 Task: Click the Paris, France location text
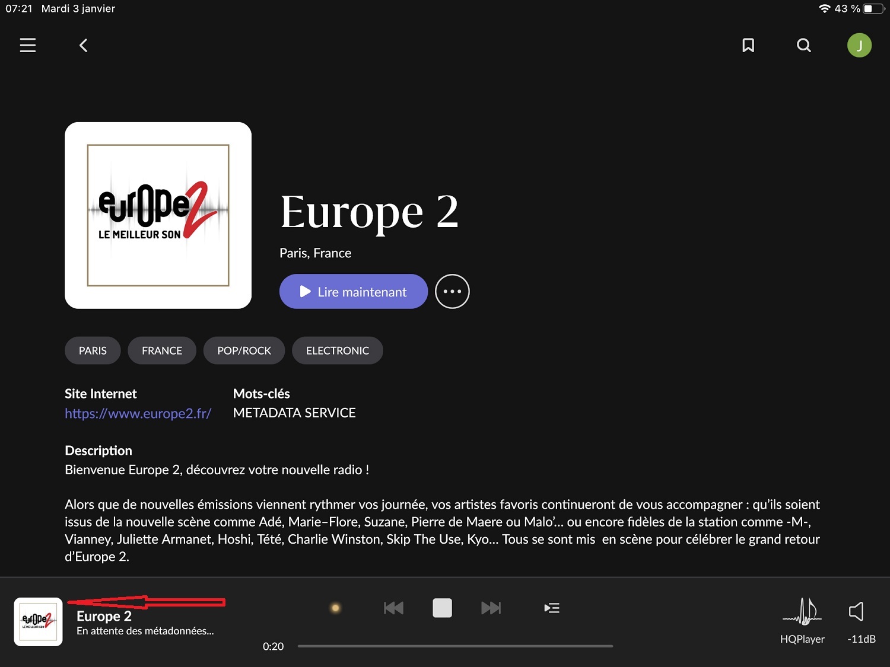coord(315,253)
